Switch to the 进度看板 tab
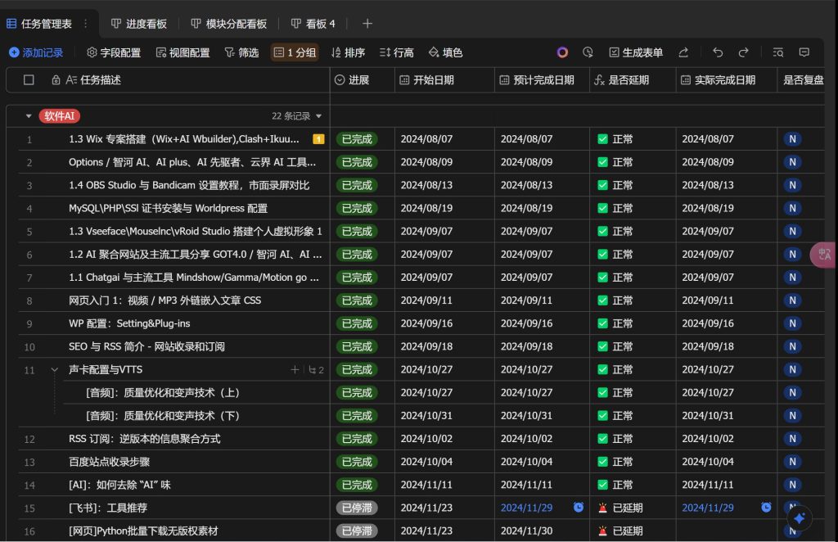 tap(138, 23)
